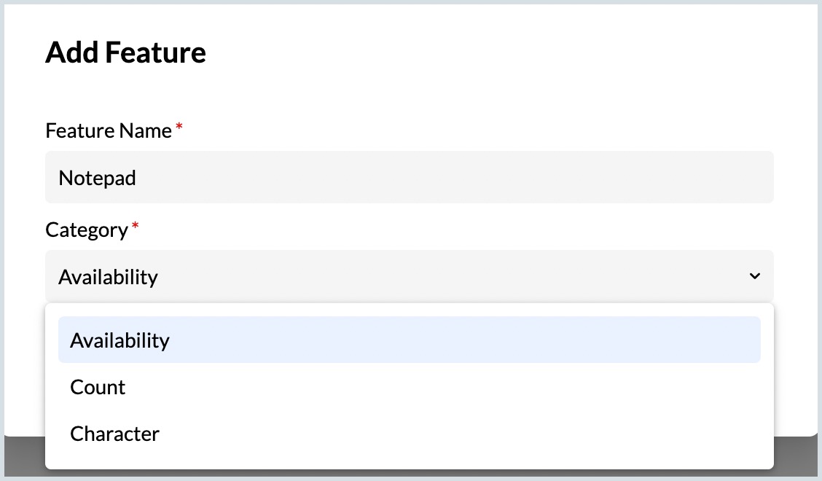This screenshot has height=481, width=822.
Task: Collapse the Category combo box showing Availability
Action: [408, 276]
